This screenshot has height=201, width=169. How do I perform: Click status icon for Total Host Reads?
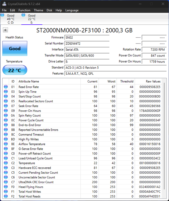6,196
